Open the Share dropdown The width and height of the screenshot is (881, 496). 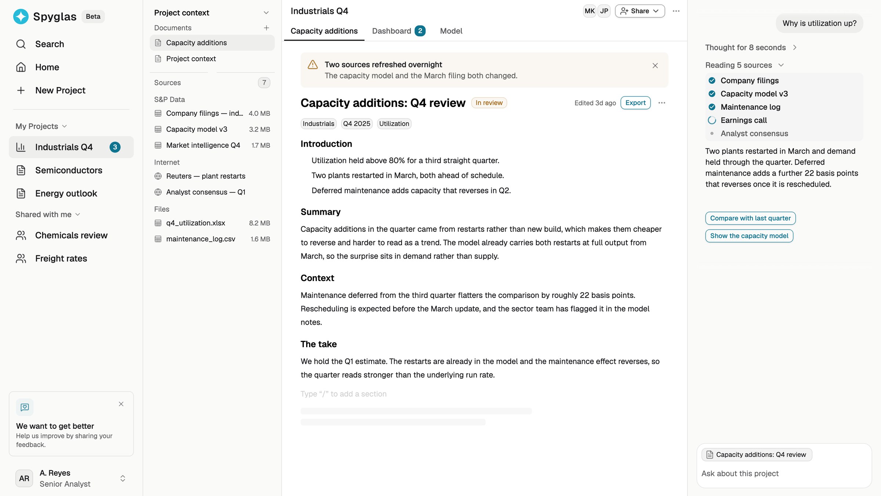click(x=640, y=11)
